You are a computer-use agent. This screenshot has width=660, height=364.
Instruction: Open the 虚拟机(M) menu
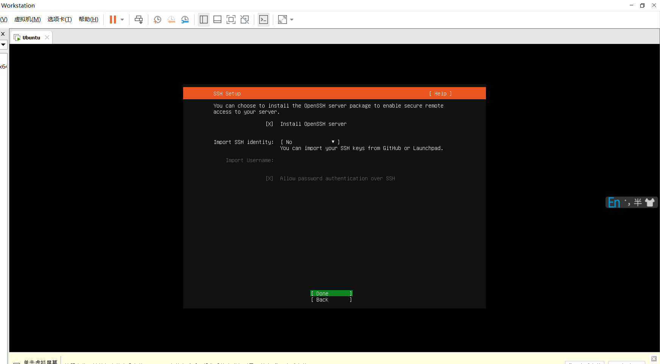27,19
